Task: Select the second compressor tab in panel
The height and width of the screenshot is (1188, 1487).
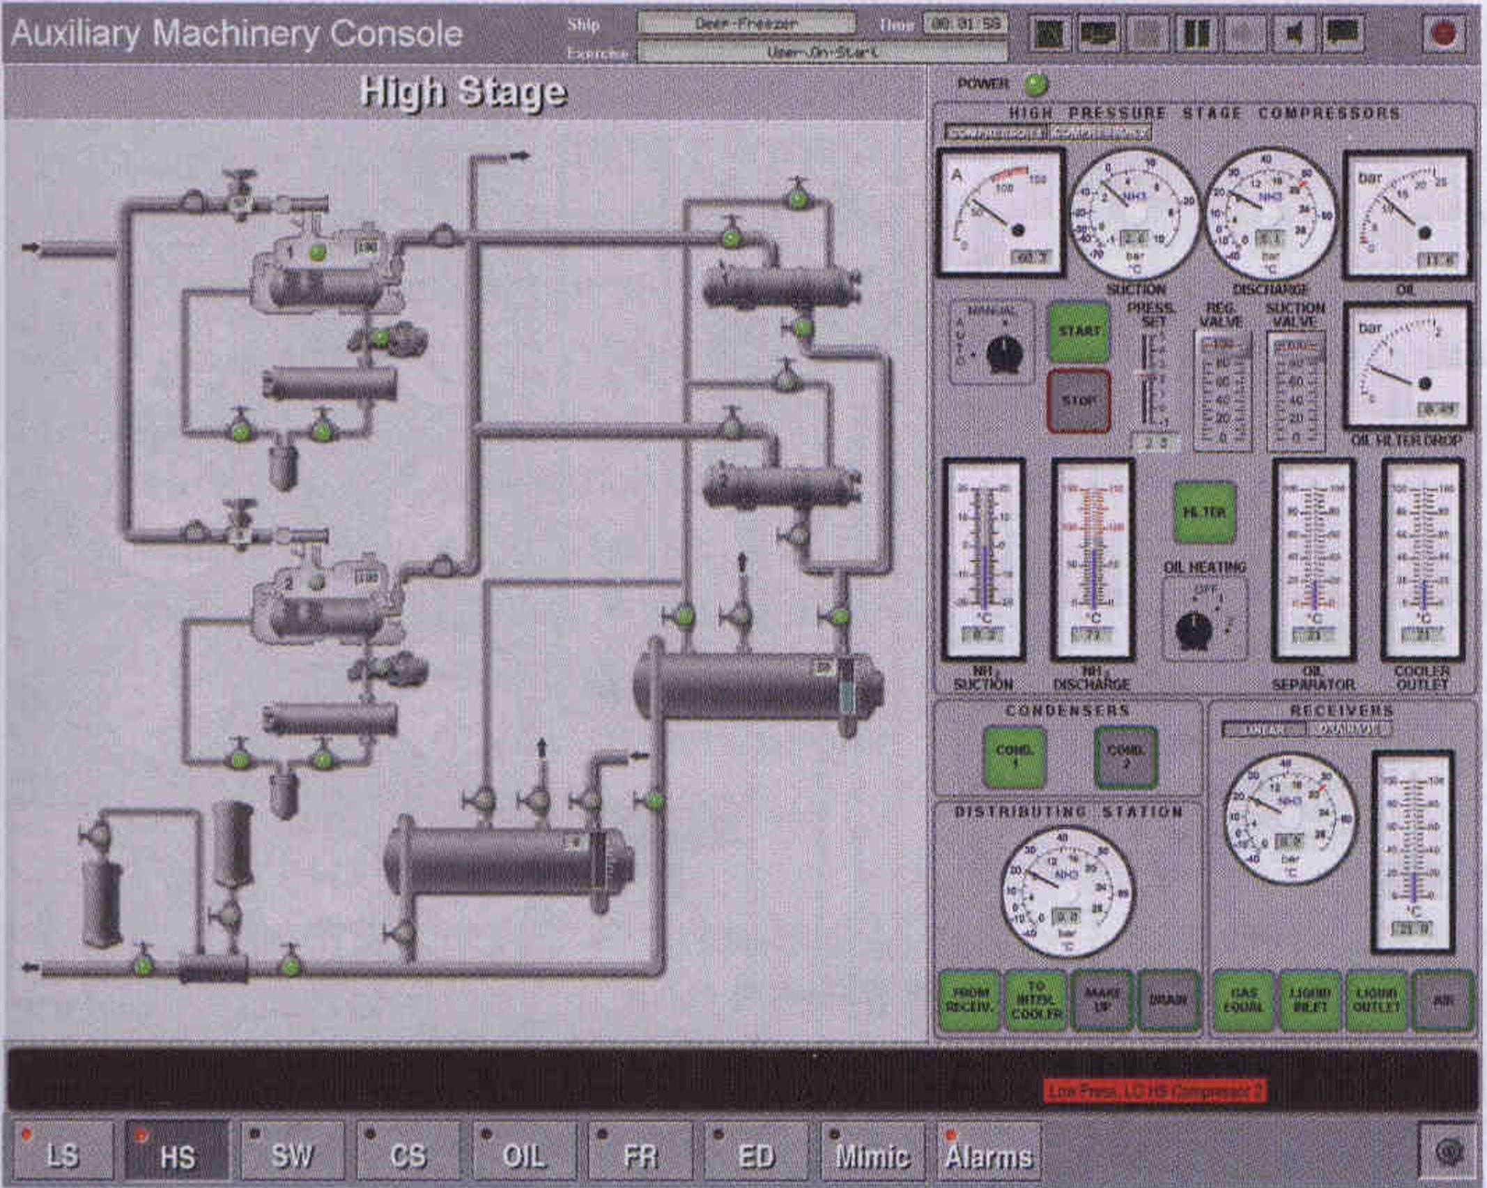Action: [1099, 132]
